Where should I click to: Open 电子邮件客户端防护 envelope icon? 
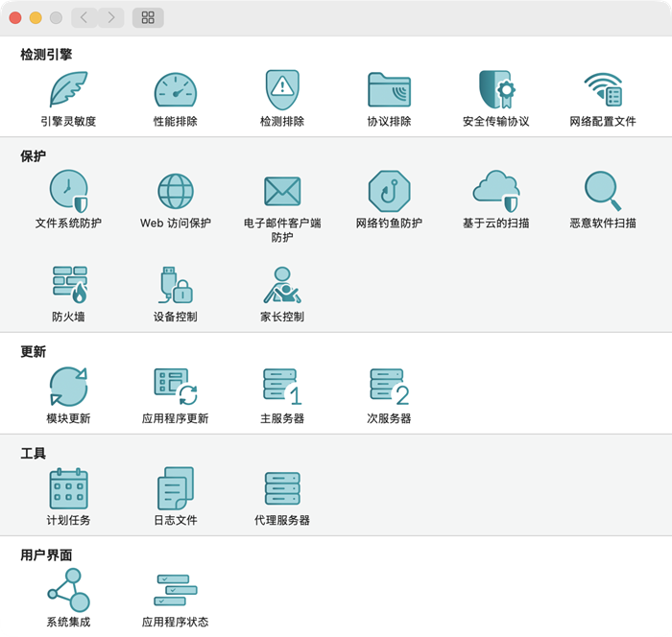(282, 191)
